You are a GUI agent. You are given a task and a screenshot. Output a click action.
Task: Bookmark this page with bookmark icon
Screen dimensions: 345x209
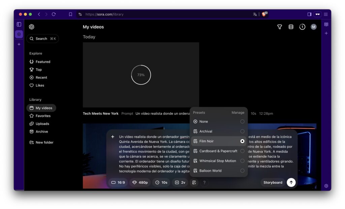[x=70, y=14]
